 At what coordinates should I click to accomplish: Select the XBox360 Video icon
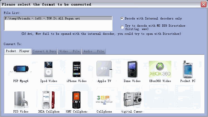160,69
